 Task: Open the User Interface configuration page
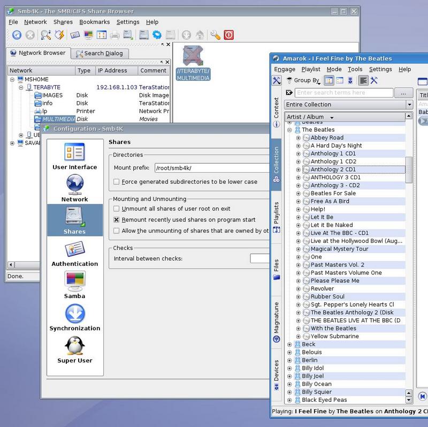pyautogui.click(x=74, y=156)
